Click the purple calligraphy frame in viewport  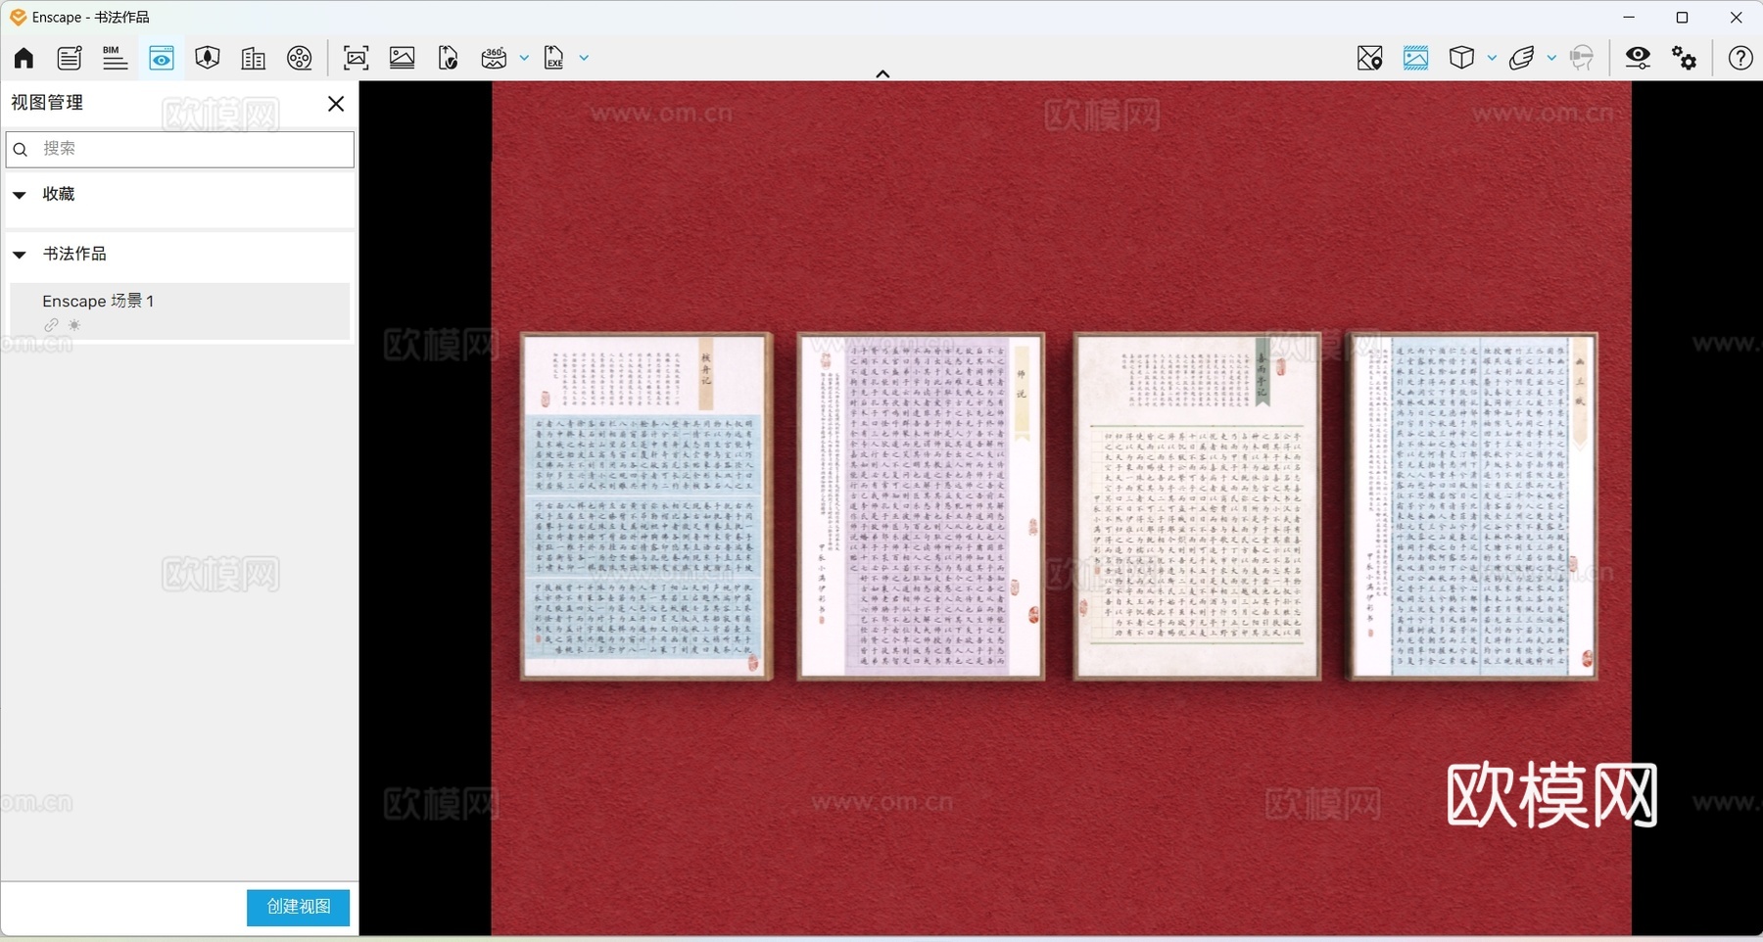(x=921, y=506)
